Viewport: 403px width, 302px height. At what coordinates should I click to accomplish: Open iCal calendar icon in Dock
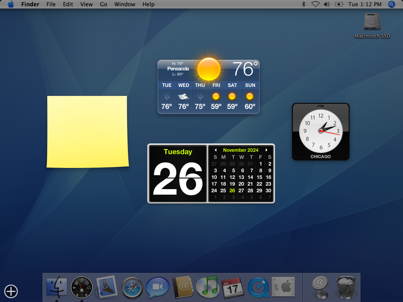[x=233, y=287]
